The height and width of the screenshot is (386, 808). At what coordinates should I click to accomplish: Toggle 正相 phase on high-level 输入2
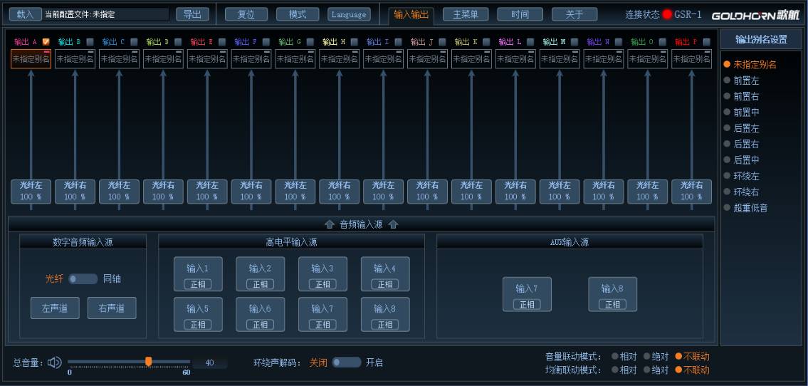(x=261, y=284)
